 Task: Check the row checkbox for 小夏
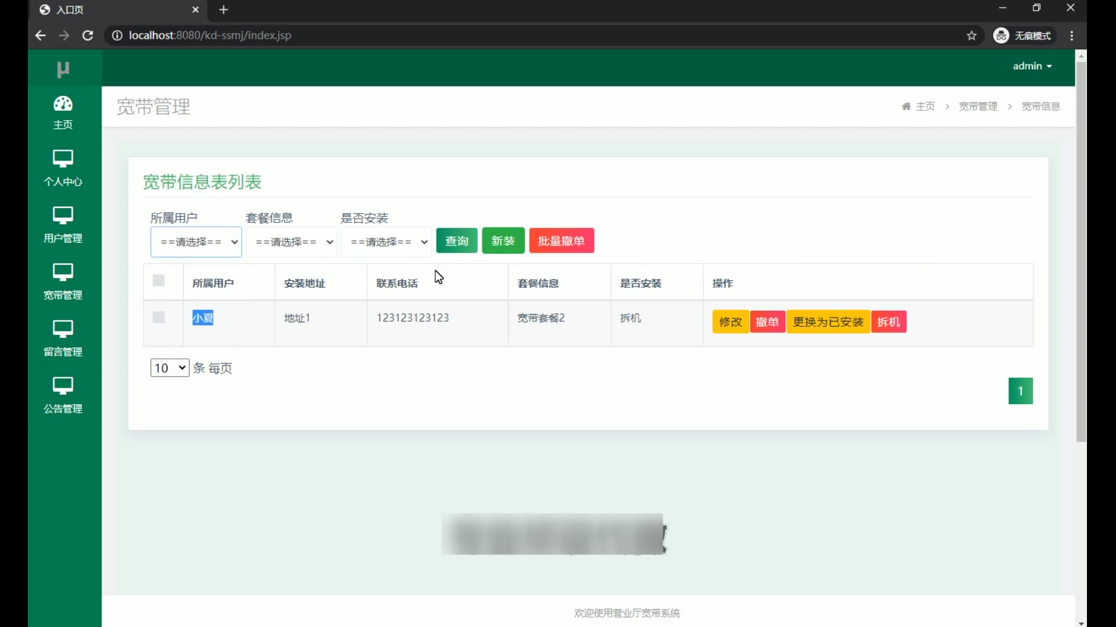pos(159,318)
